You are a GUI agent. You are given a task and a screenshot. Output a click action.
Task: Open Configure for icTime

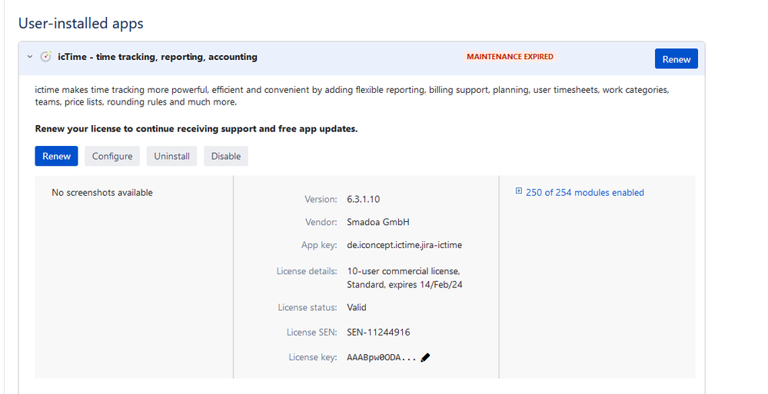pos(112,156)
